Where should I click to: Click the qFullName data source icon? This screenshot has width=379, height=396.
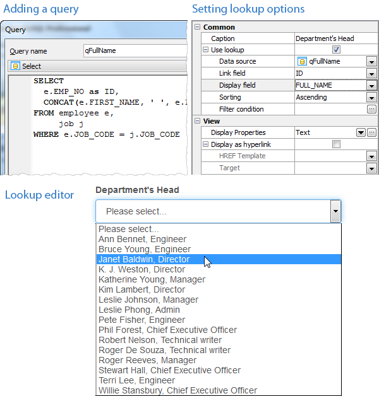pyautogui.click(x=302, y=61)
